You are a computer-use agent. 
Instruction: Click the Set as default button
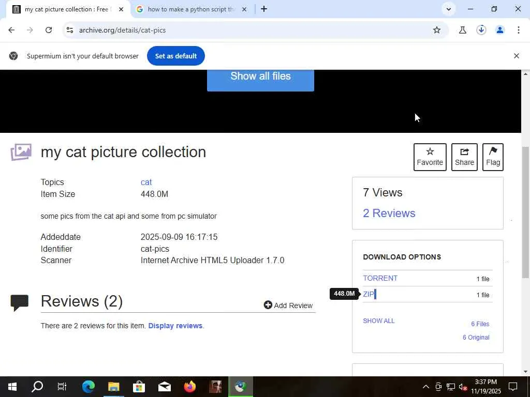pos(176,56)
